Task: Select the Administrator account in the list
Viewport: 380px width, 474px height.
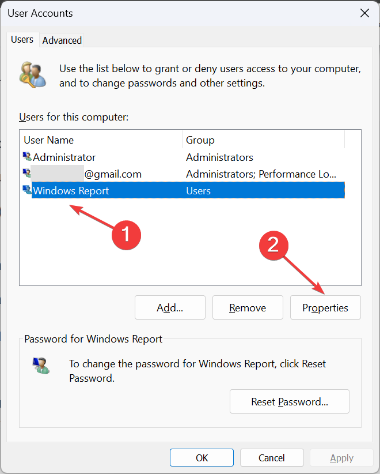Action: 64,157
